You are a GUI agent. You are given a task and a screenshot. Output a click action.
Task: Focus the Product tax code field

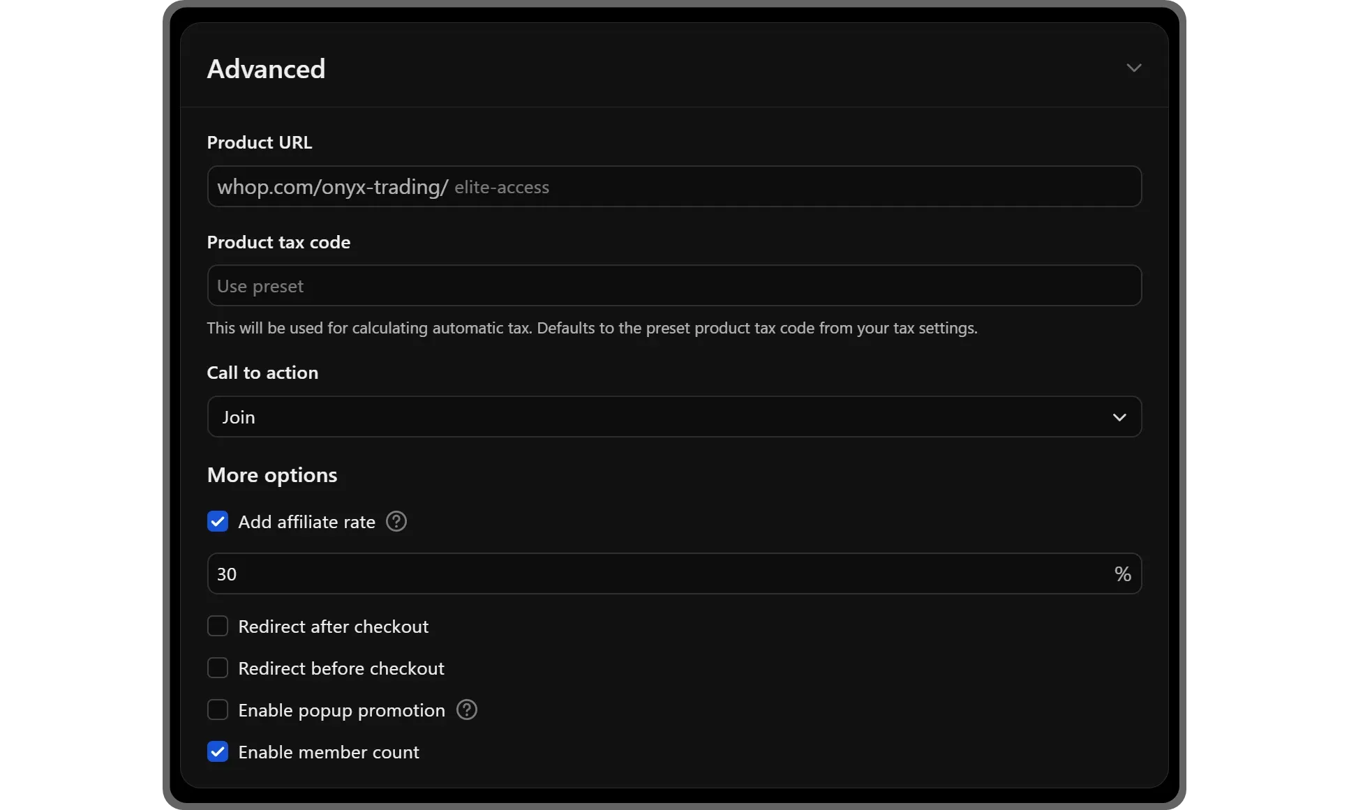[x=673, y=285]
